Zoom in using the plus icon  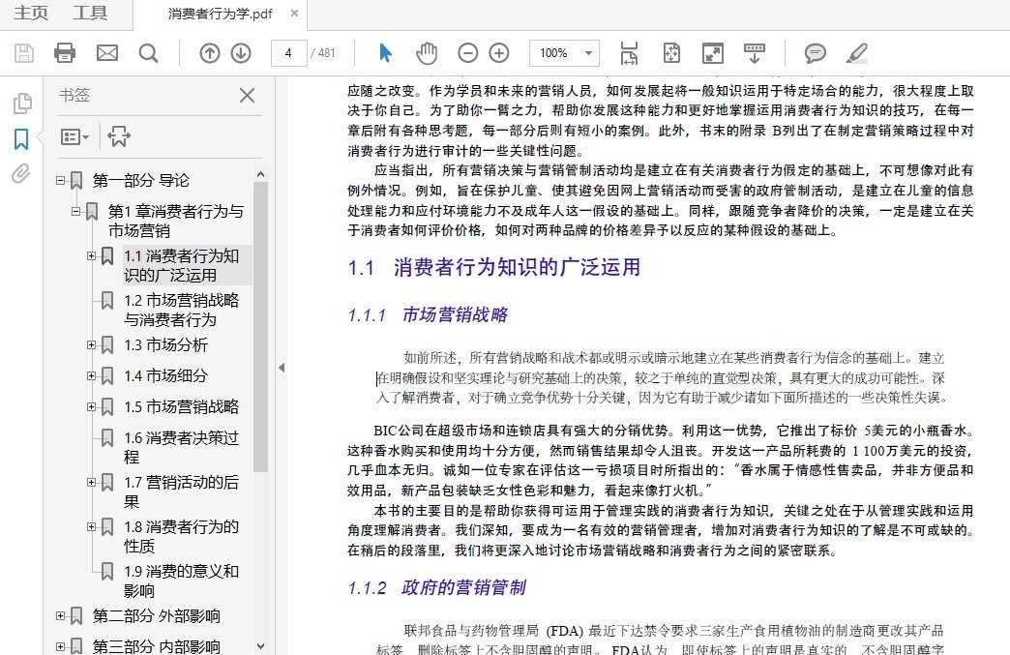(499, 53)
